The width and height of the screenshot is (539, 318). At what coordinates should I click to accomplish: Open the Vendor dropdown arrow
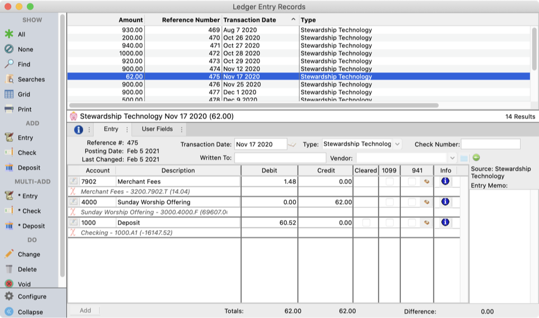(452, 158)
